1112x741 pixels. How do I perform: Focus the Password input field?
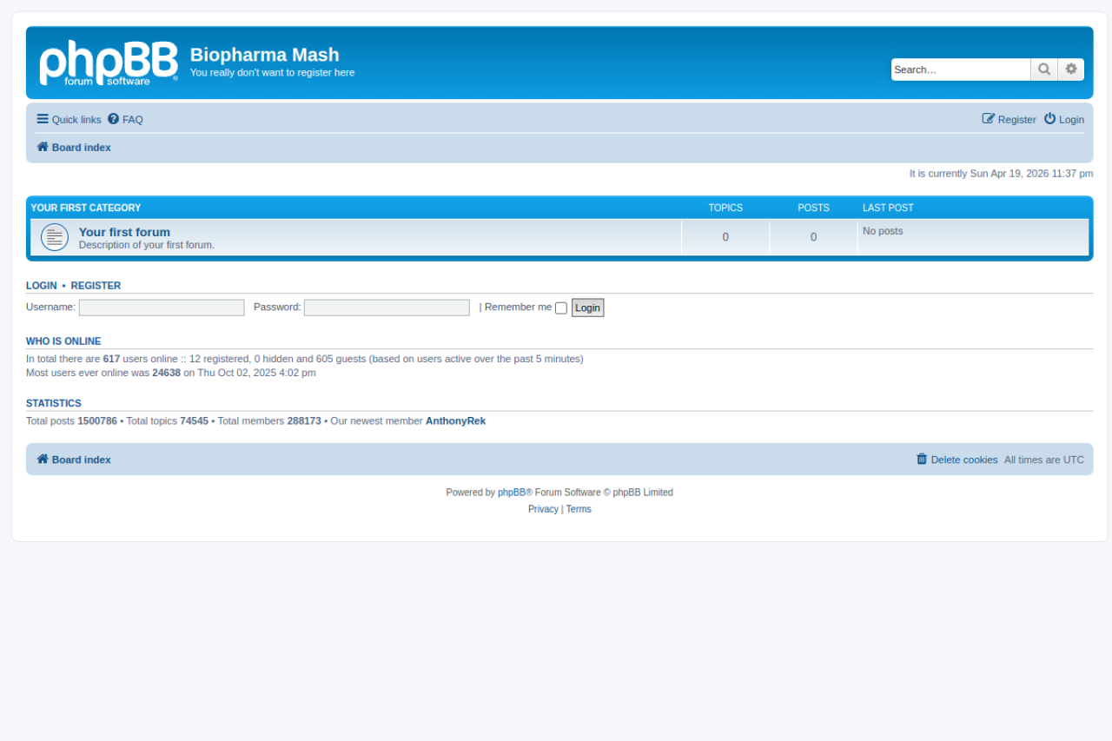(x=387, y=308)
